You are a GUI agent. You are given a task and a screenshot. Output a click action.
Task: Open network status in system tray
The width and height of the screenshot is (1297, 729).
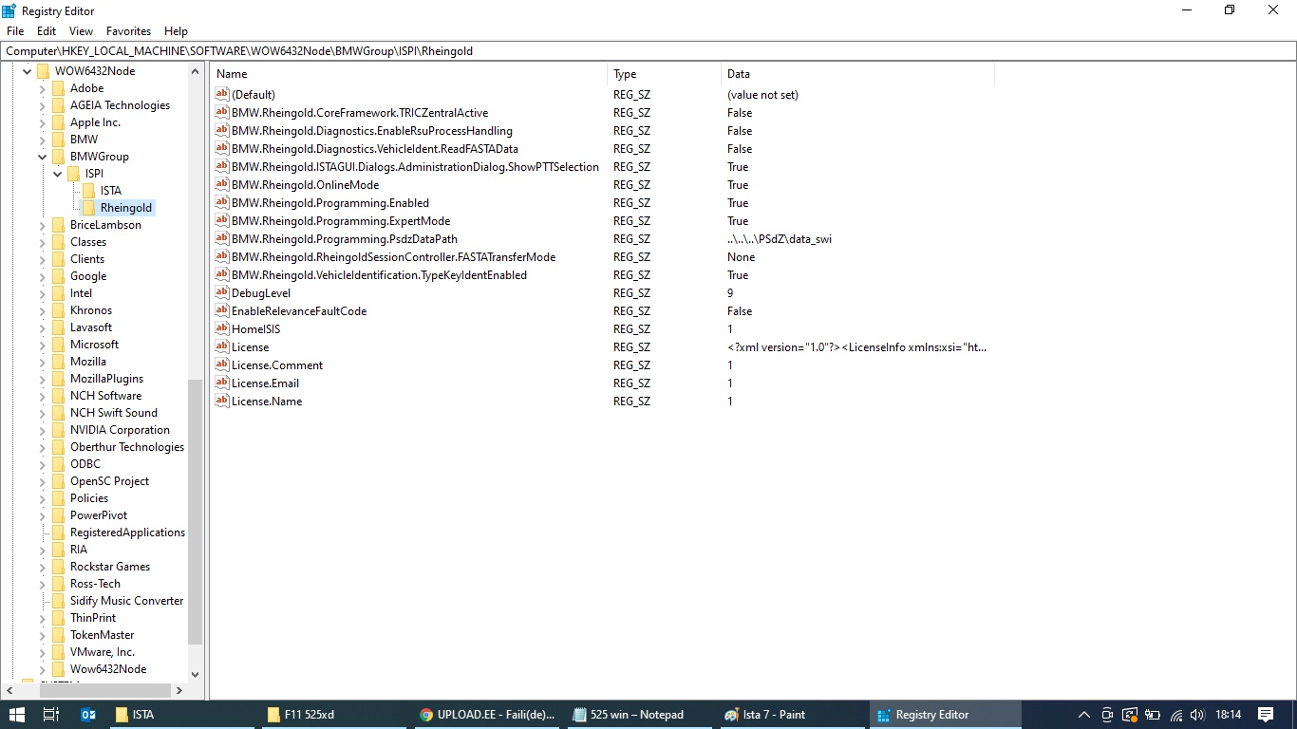click(x=1175, y=715)
